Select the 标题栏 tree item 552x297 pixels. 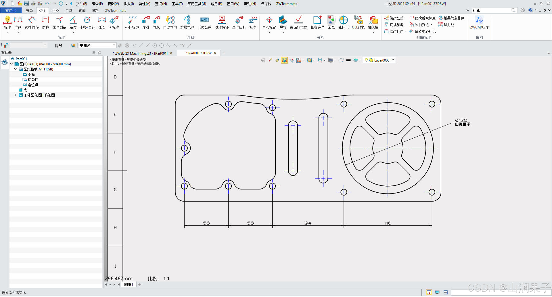(33, 80)
